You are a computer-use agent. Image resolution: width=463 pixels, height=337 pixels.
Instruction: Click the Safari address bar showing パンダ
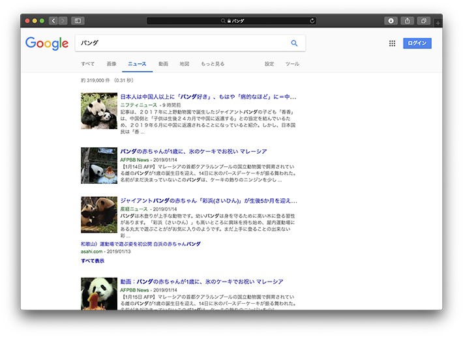tap(231, 21)
